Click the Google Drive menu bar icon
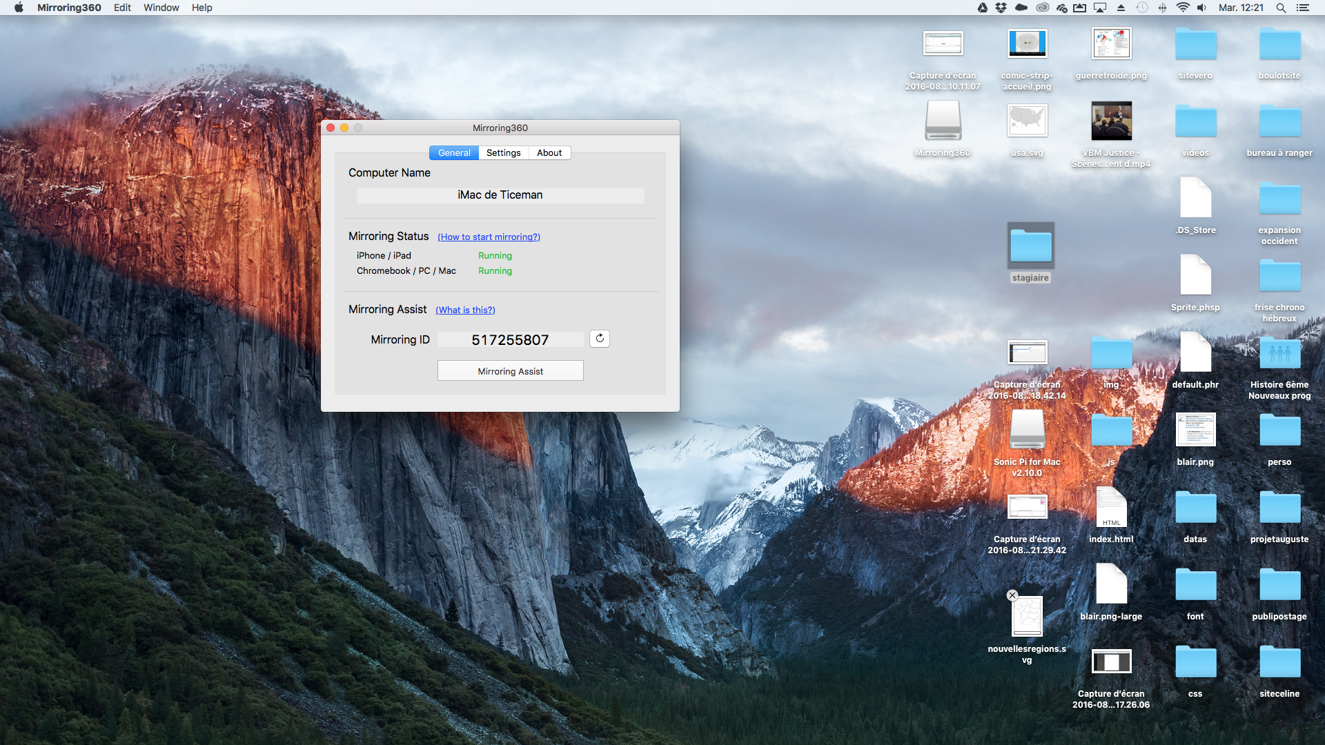1325x745 pixels. 982,8
